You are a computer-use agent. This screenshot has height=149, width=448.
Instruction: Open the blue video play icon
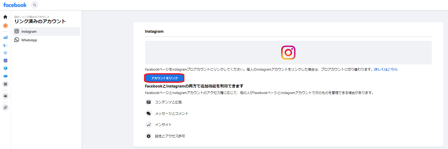pyautogui.click(x=5, y=68)
